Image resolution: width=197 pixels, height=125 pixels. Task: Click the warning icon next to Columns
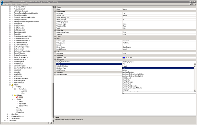[x=15, y=95]
